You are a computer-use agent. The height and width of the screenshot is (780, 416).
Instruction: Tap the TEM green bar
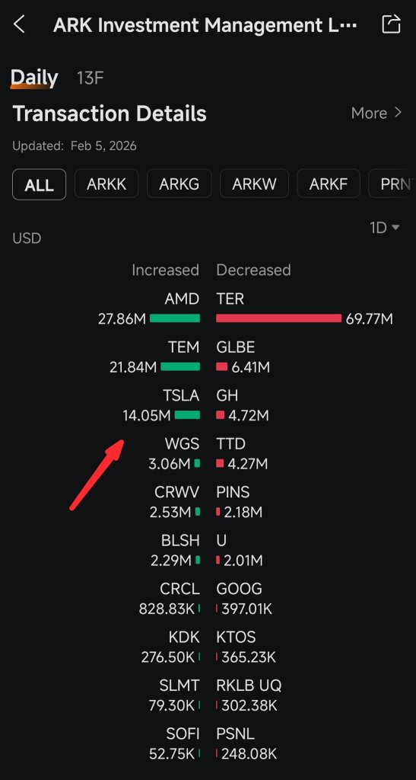(x=180, y=366)
